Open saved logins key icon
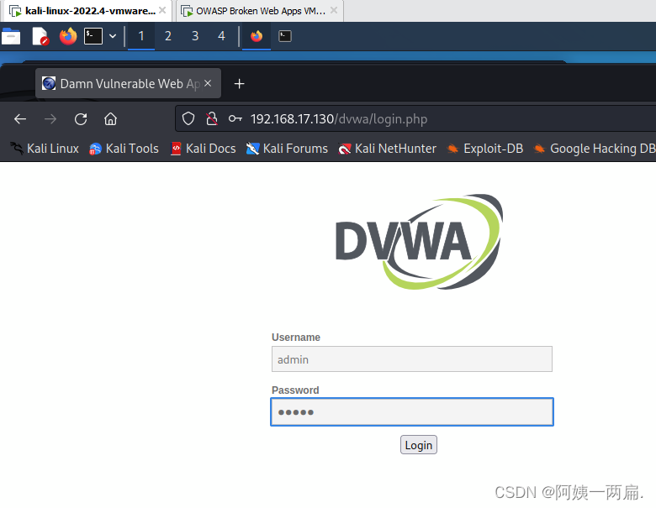This screenshot has height=508, width=656. 235,119
